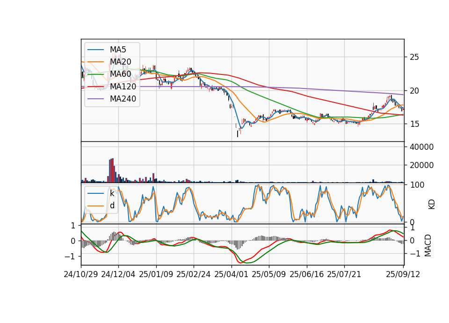449x323 pixels.
Task: Click the k legend entry in KD panel
Action: pyautogui.click(x=112, y=193)
